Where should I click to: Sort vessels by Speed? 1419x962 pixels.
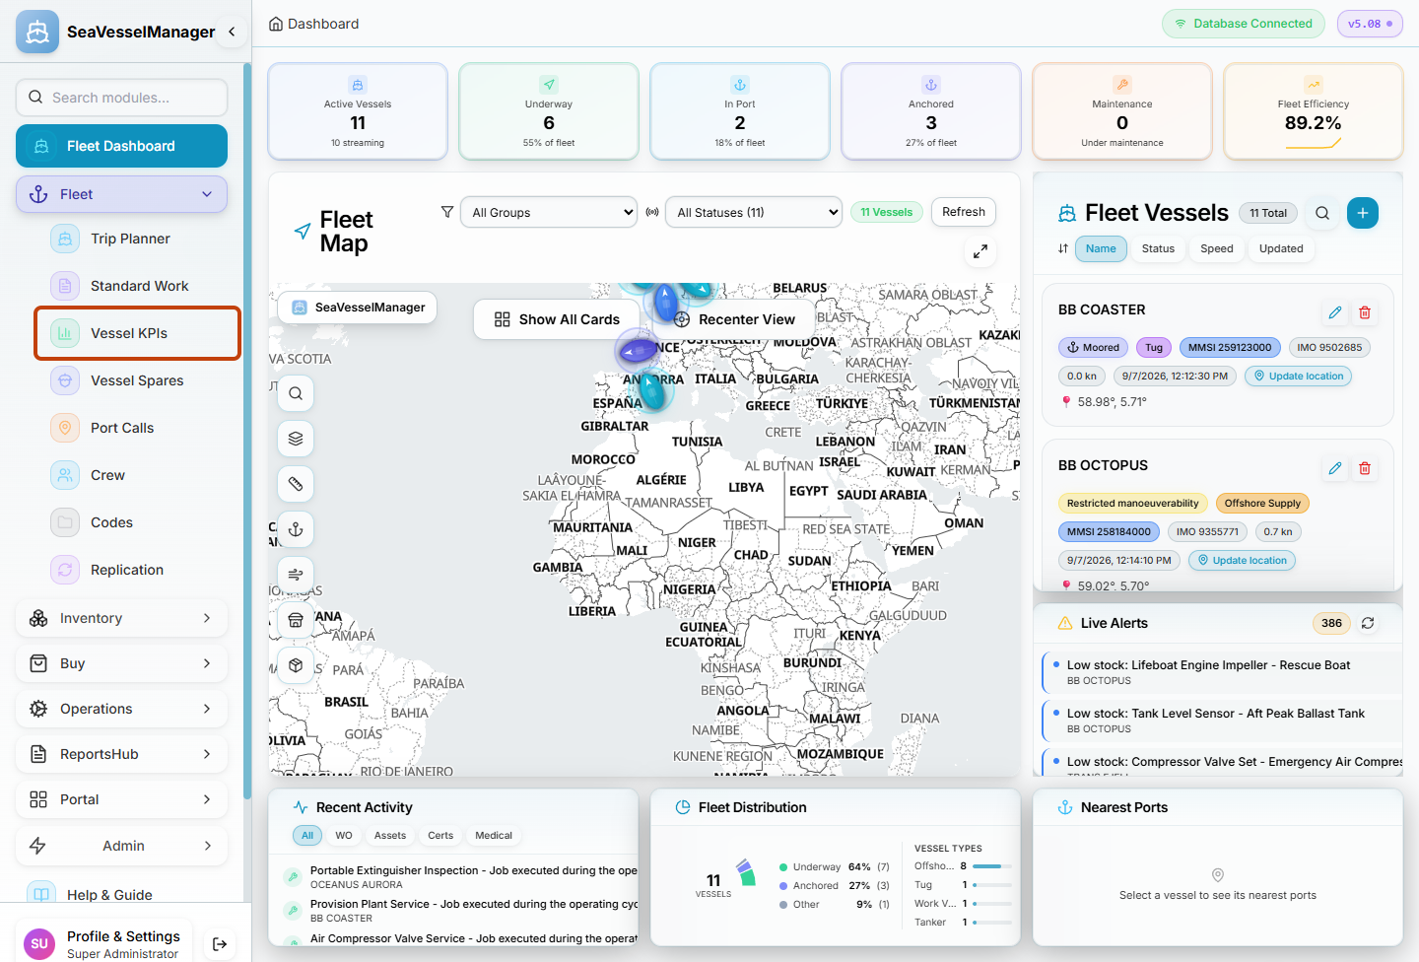tap(1217, 248)
